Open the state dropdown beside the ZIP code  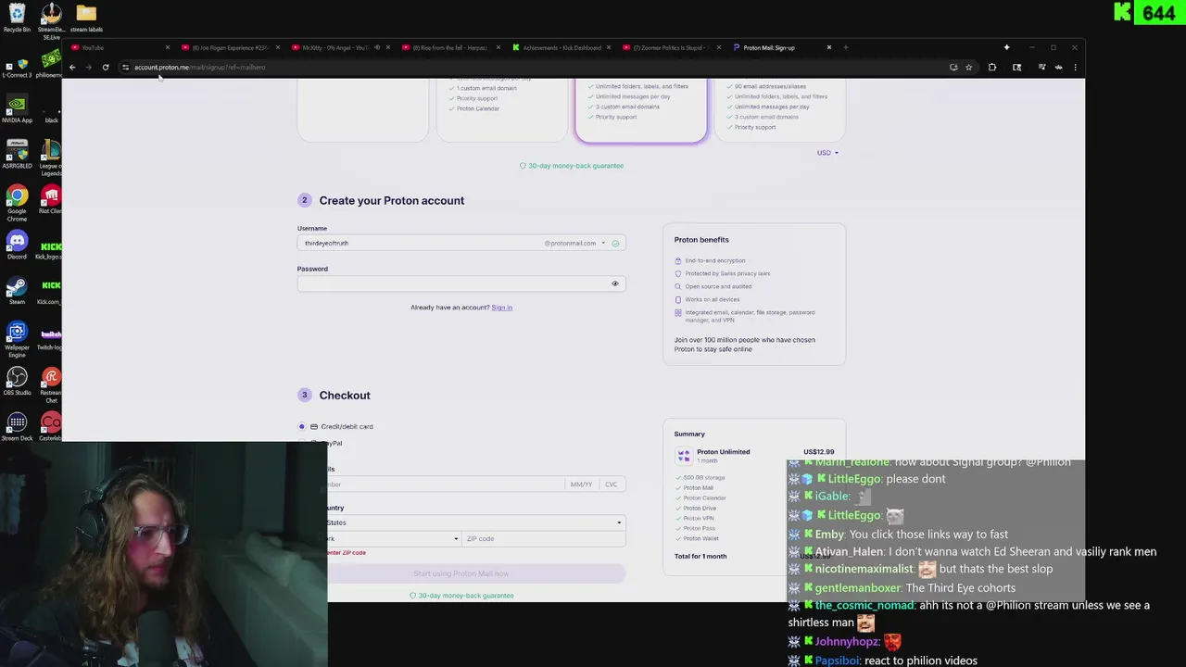(393, 538)
